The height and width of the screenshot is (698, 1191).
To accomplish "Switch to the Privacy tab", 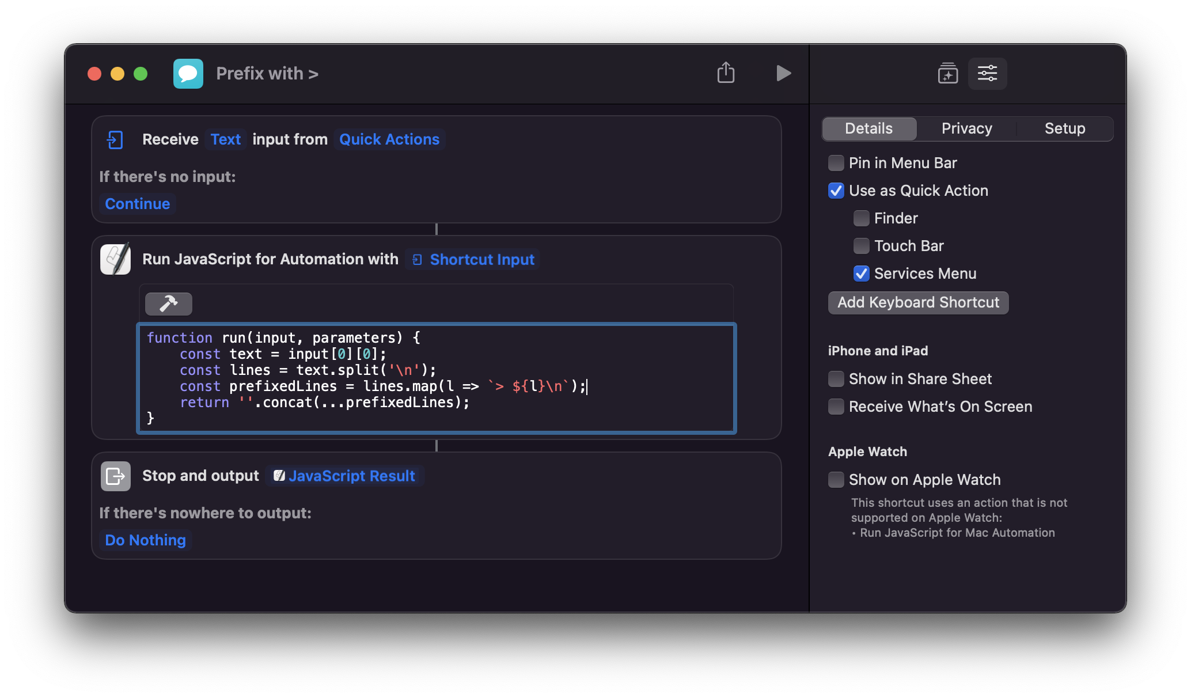I will click(x=967, y=128).
